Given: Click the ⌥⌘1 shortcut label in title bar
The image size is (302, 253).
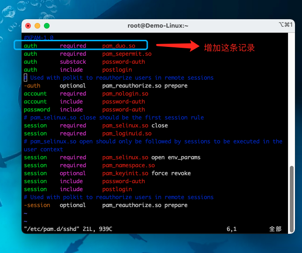Looking at the screenshot, I should (286, 25).
